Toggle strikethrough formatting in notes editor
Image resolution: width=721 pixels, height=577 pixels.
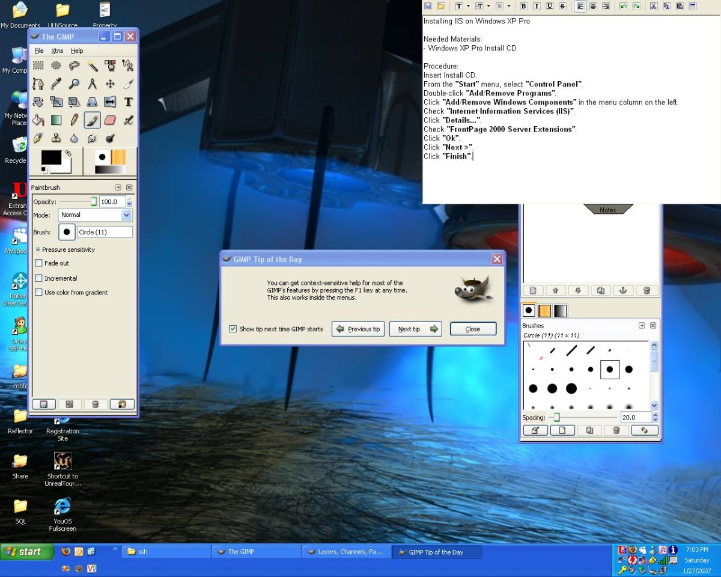(563, 6)
